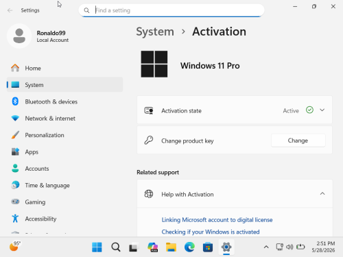Open Accounts settings
Viewport: 343px width, 257px height.
tap(64, 169)
